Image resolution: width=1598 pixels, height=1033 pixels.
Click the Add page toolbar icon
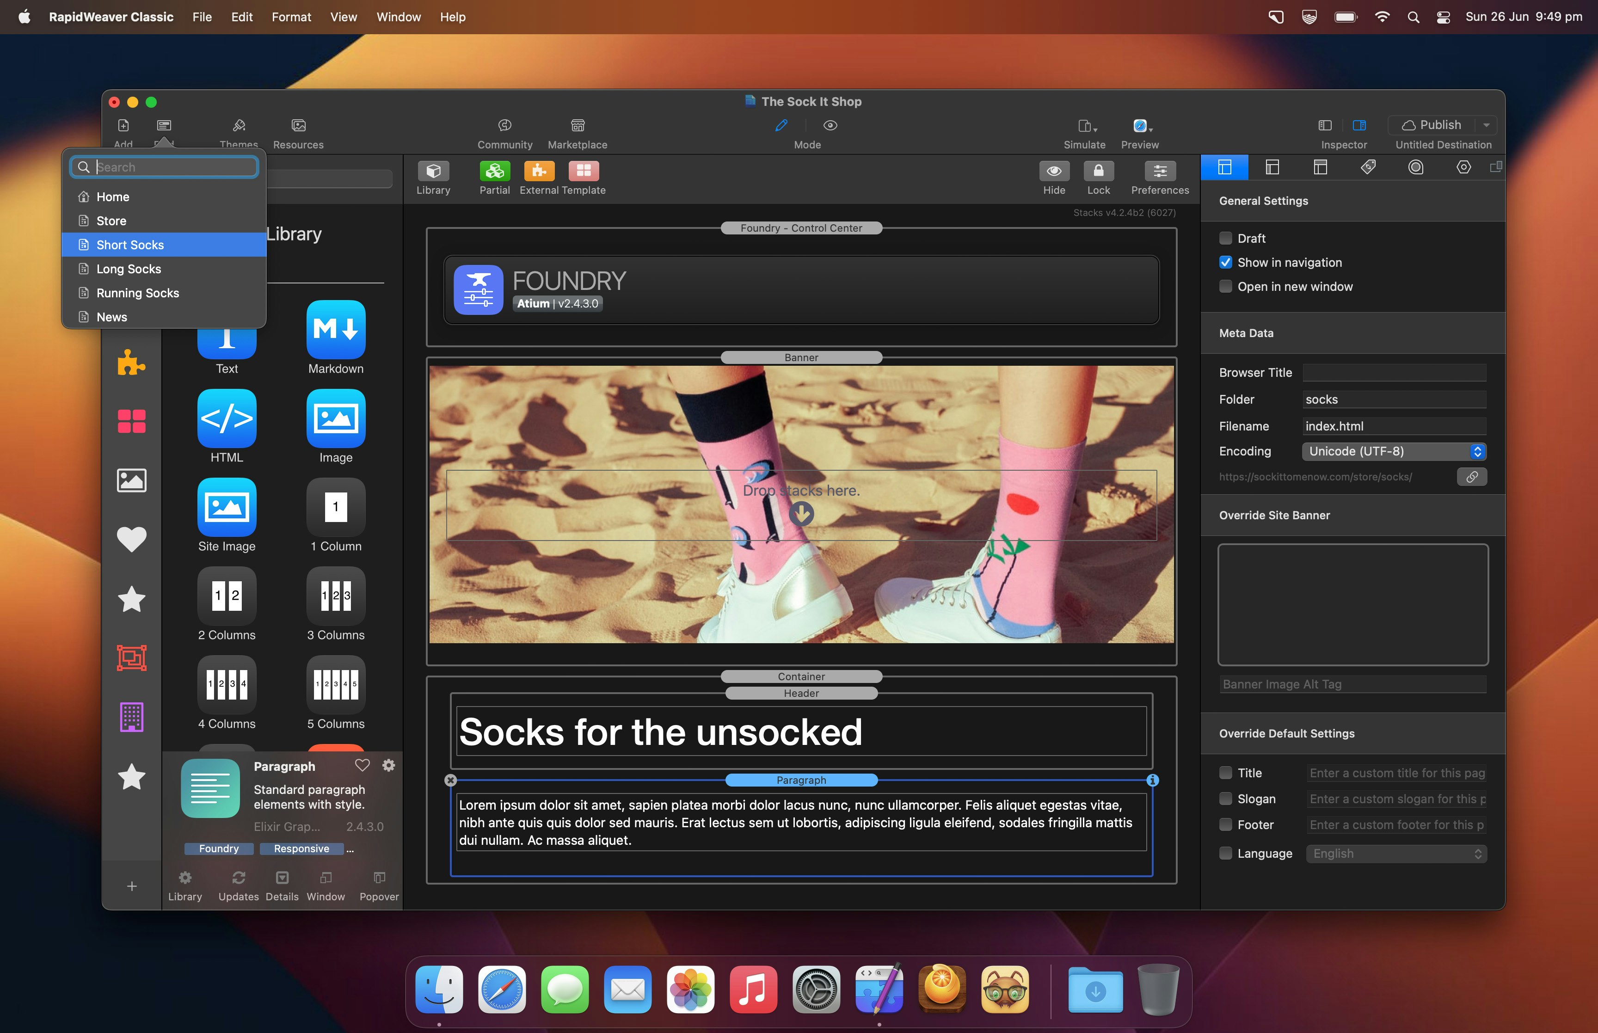(x=123, y=125)
